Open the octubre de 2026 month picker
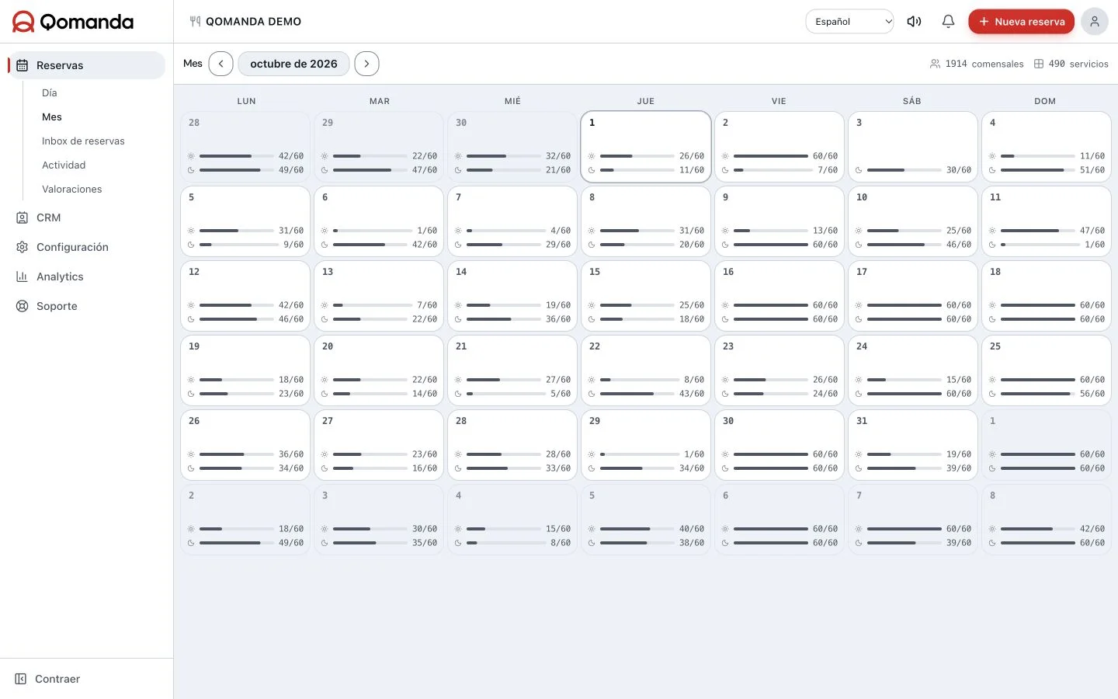1118x699 pixels. (x=293, y=64)
